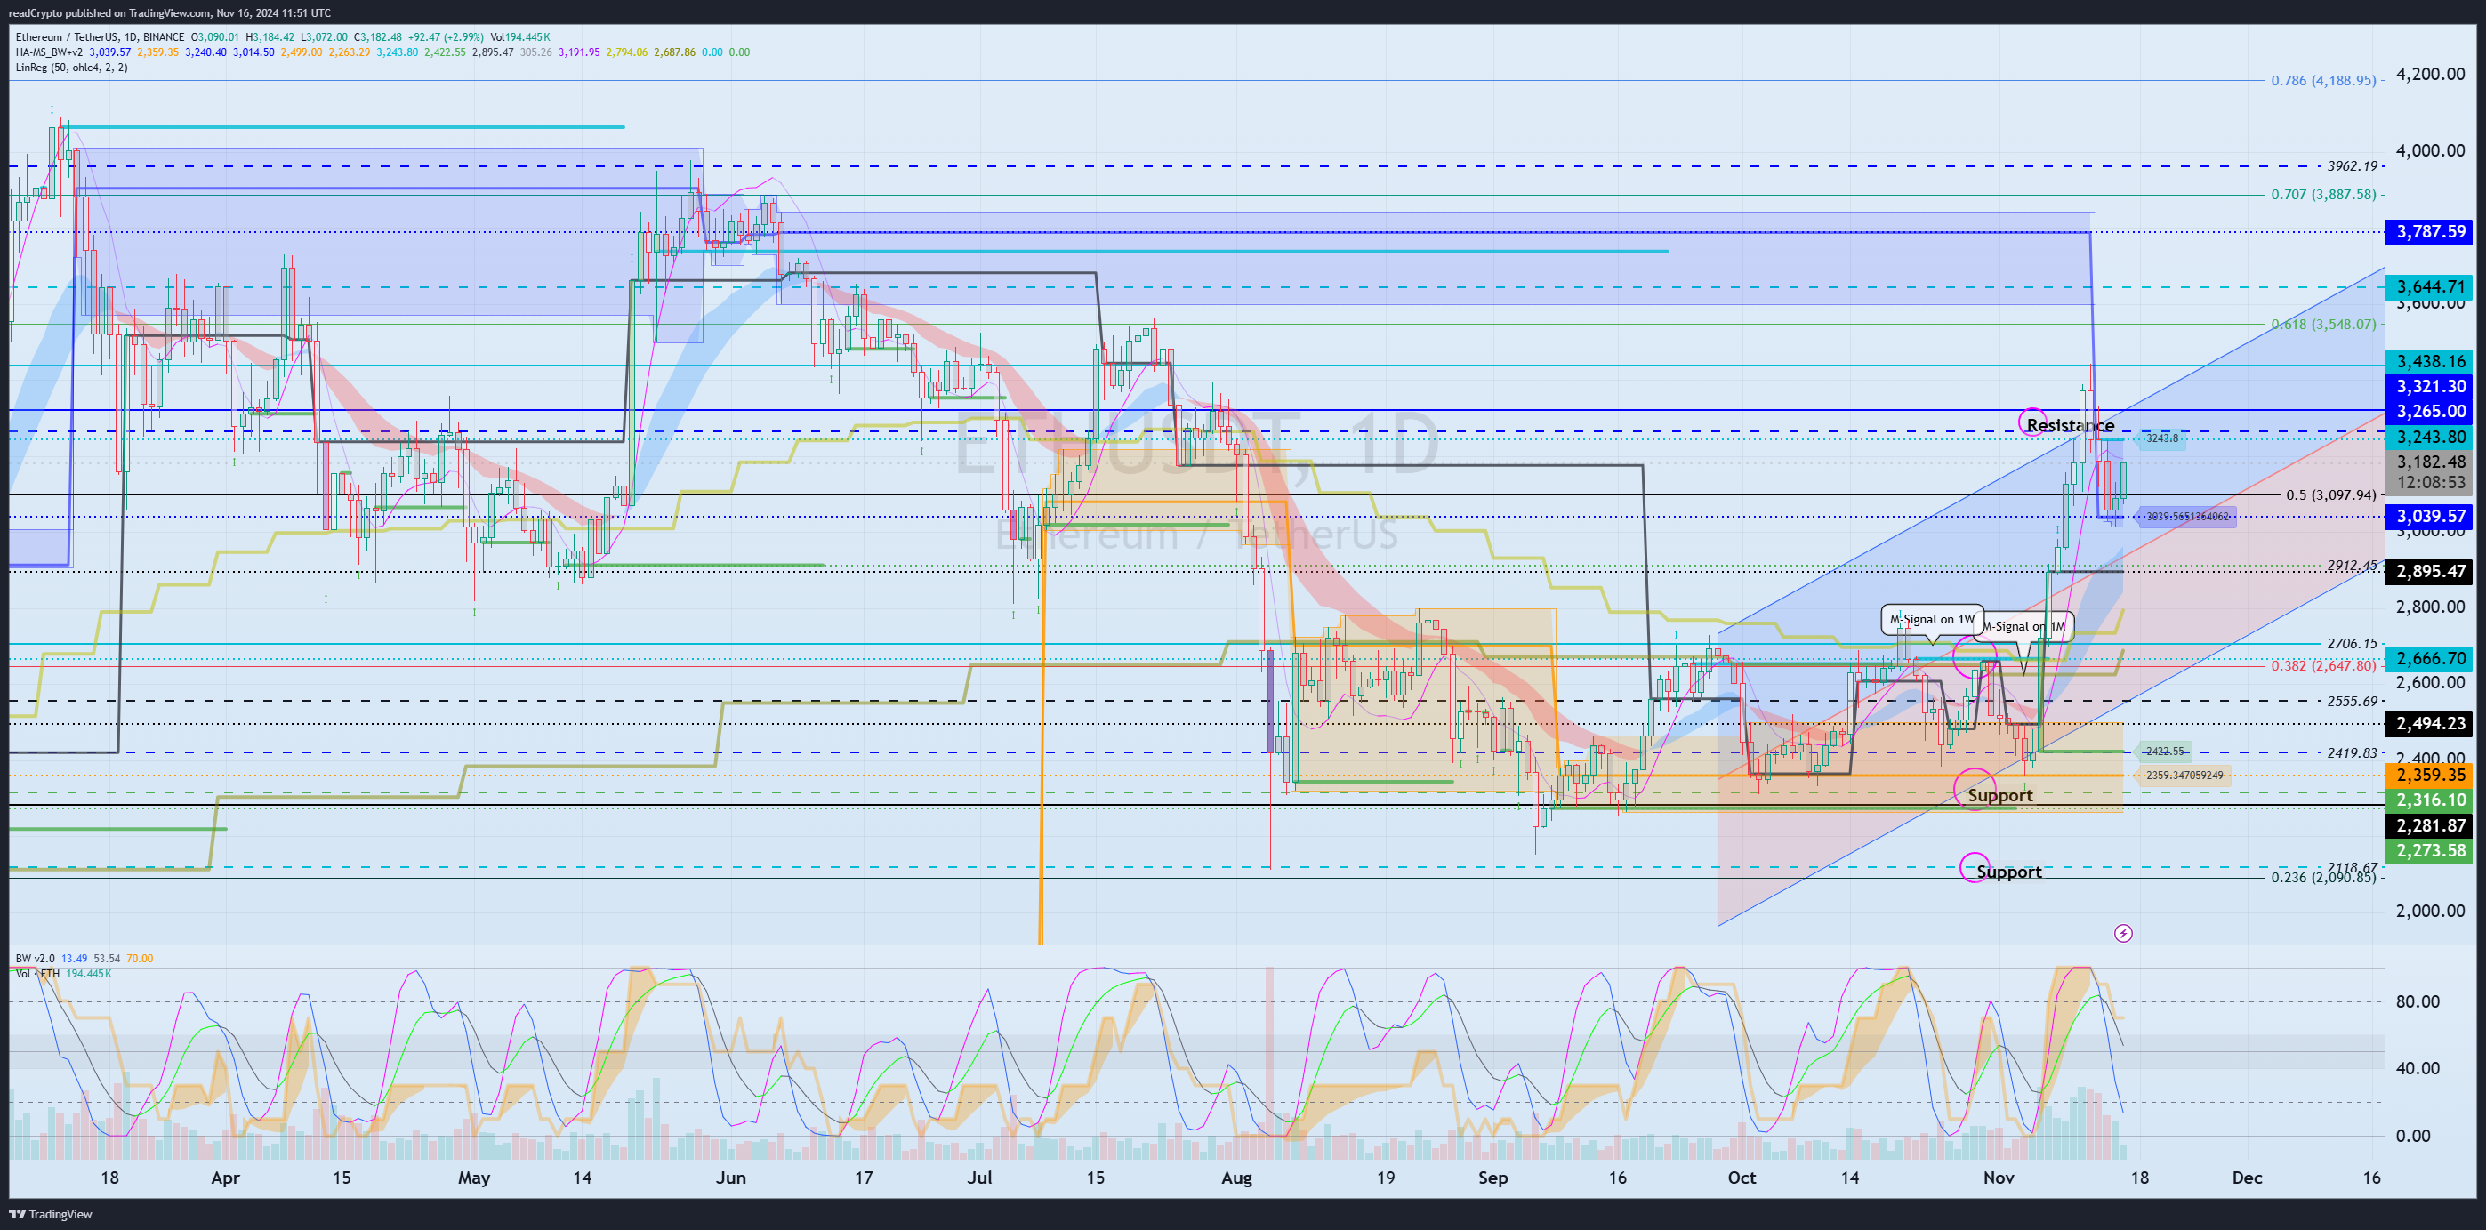Click the 'M-Signal on 1W' callout bubble
This screenshot has height=1230, width=2486.
point(1932,619)
